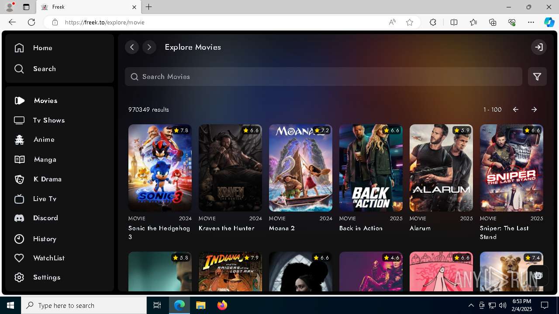Image resolution: width=559 pixels, height=314 pixels.
Task: Click the Discord sidebar icon
Action: [x=19, y=218]
